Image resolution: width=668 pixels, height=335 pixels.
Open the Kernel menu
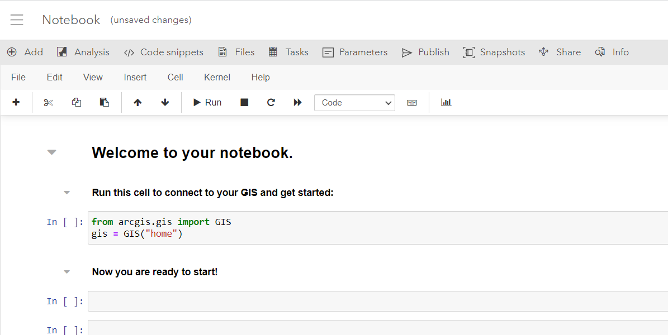[217, 77]
